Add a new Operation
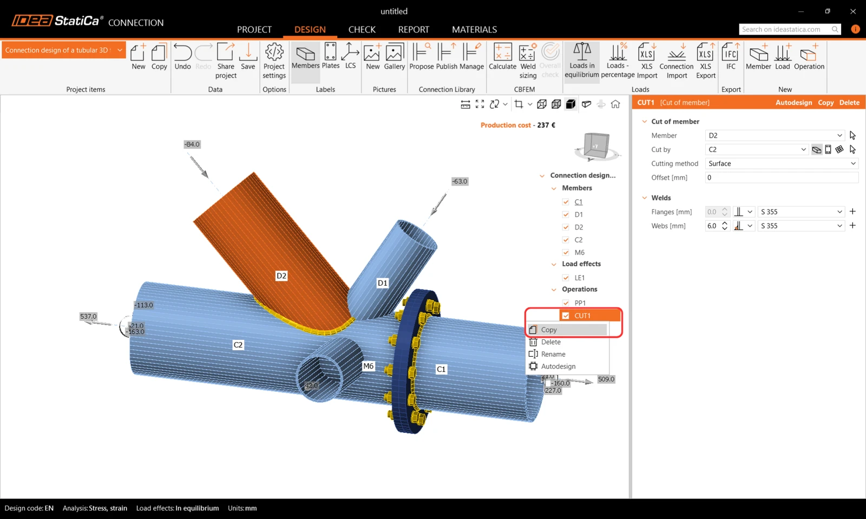This screenshot has height=519, width=866. [x=809, y=57]
